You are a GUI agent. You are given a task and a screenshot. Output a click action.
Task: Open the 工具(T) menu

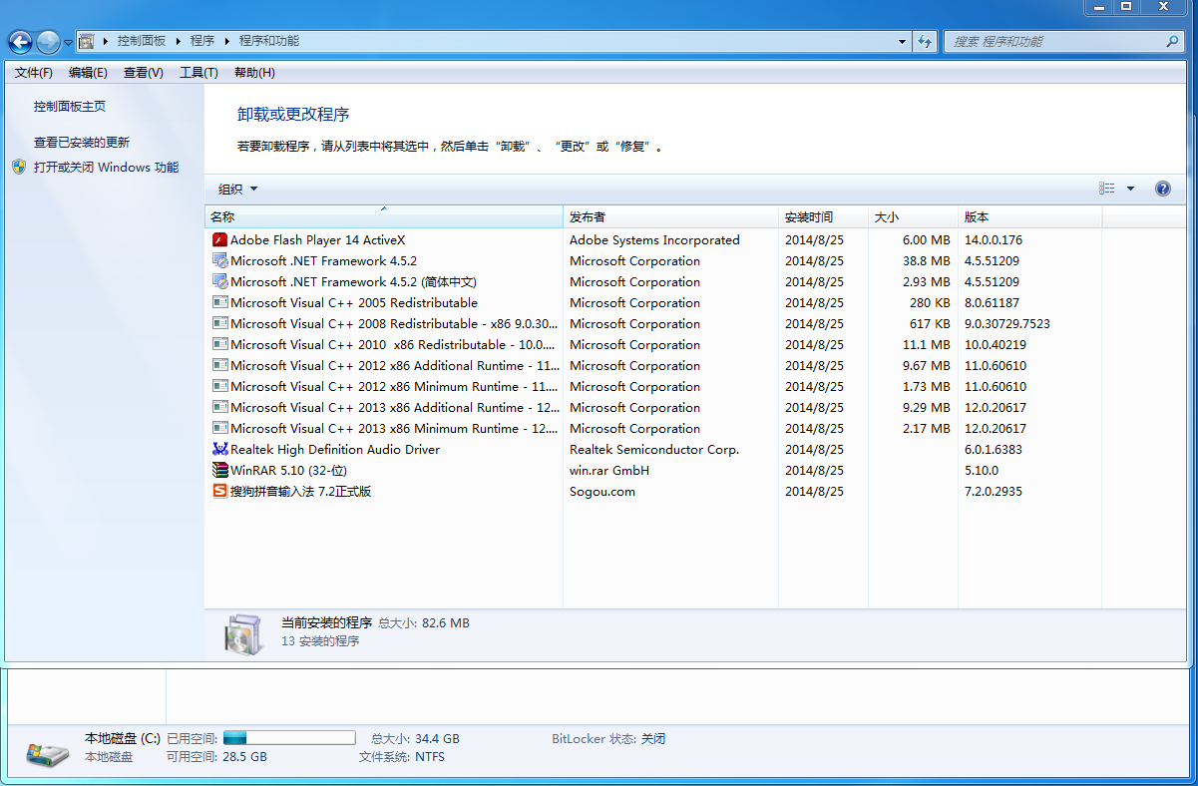pos(199,73)
